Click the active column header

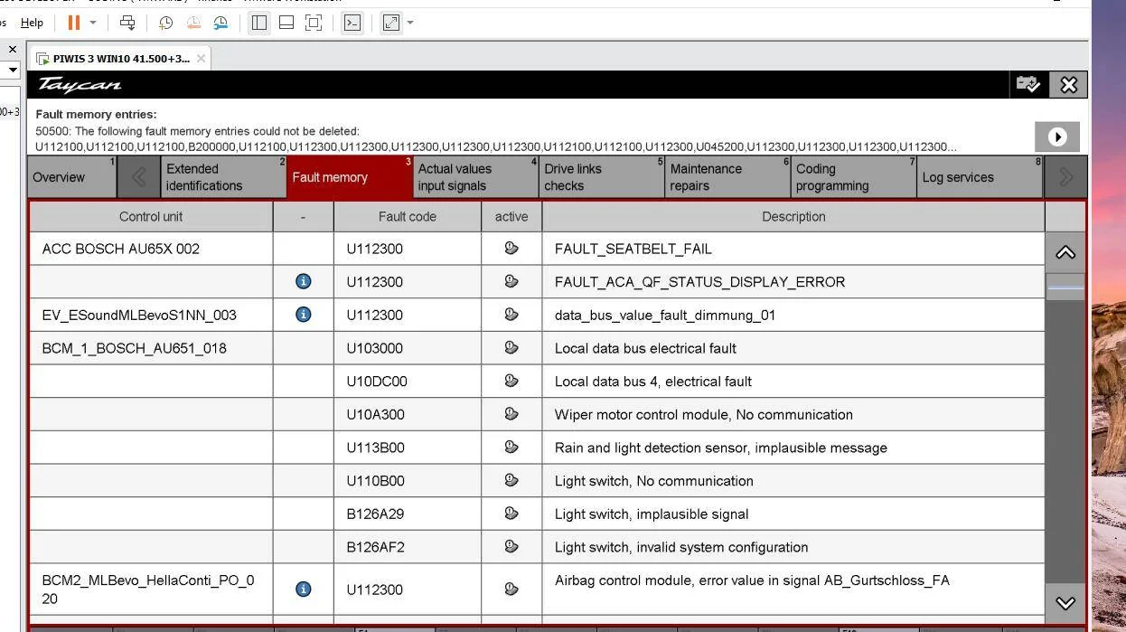tap(511, 216)
